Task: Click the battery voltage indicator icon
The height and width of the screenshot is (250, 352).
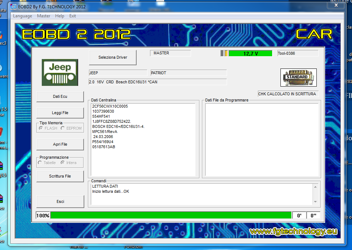Action: (x=225, y=53)
